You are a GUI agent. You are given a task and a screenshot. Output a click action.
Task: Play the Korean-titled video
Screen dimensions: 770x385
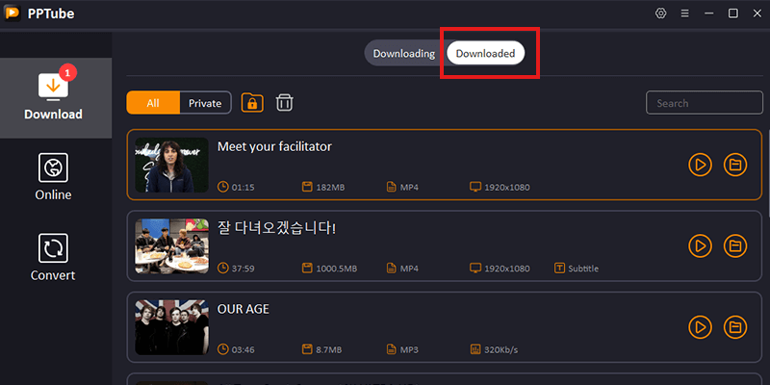pos(700,245)
